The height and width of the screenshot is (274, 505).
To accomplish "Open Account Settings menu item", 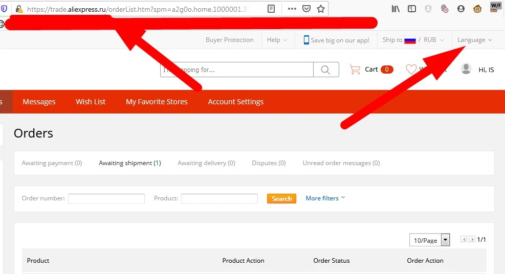I will [x=236, y=102].
